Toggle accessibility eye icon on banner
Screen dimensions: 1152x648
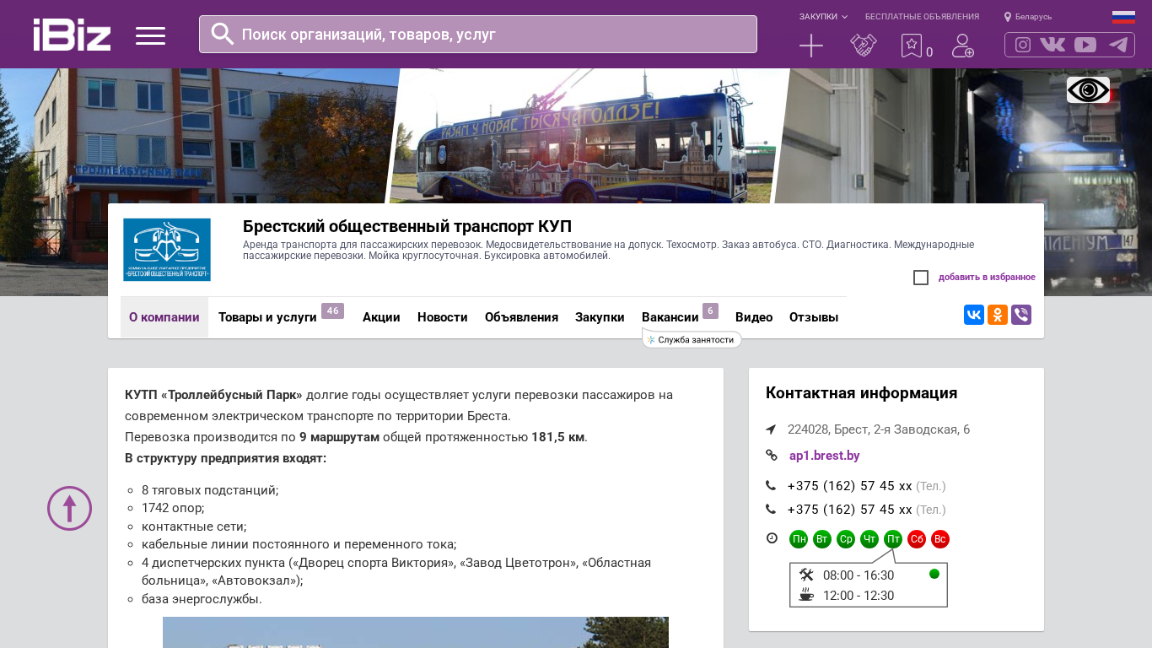(x=1088, y=89)
